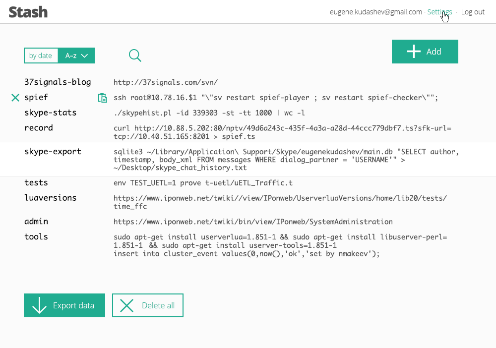Copy spief command with clipboard icon
The image size is (496, 348).
[103, 98]
